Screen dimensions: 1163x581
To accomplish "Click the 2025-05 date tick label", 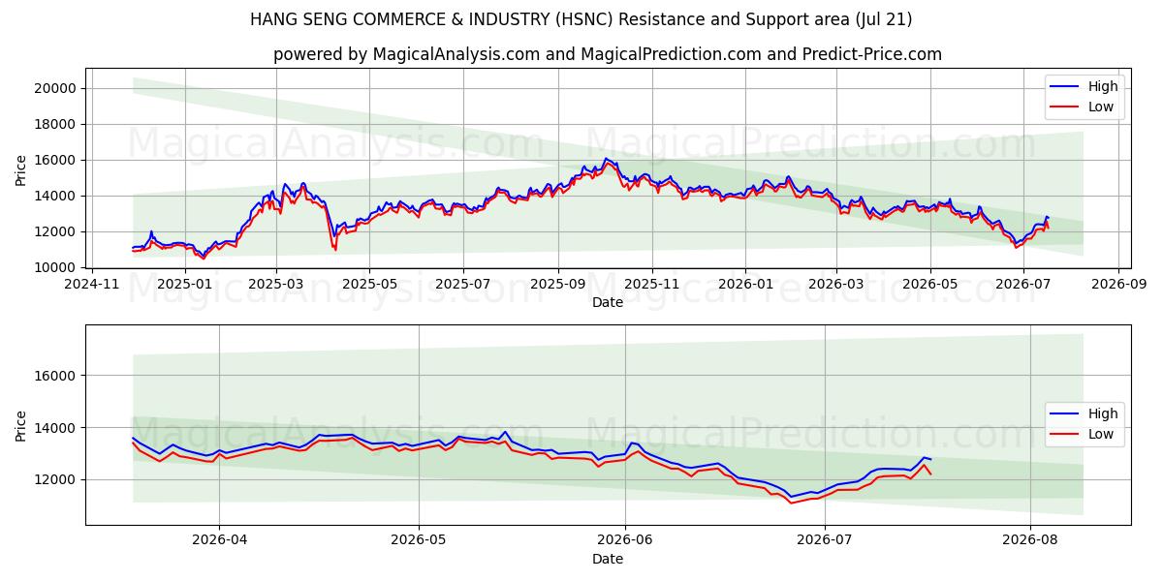I will (x=369, y=285).
